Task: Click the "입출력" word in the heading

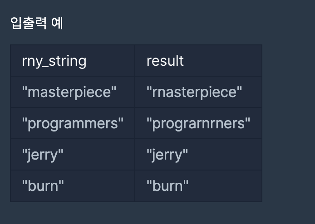Action: point(28,23)
